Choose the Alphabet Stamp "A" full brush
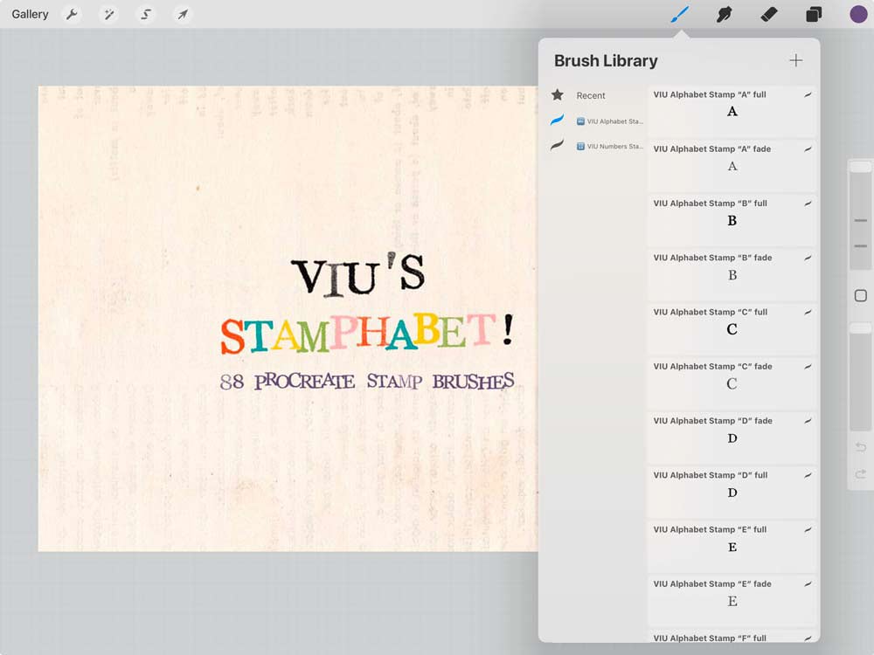Viewport: 874px width, 655px height. click(x=732, y=110)
